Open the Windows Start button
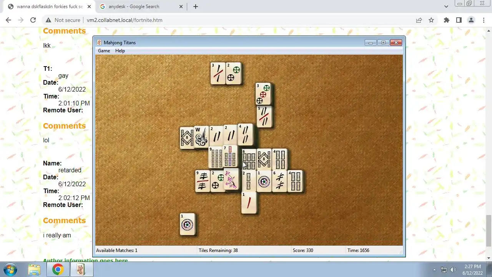This screenshot has width=492, height=277. click(x=10, y=270)
